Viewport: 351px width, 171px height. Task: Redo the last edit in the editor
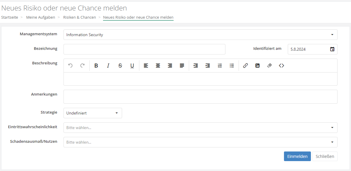tap(82, 66)
